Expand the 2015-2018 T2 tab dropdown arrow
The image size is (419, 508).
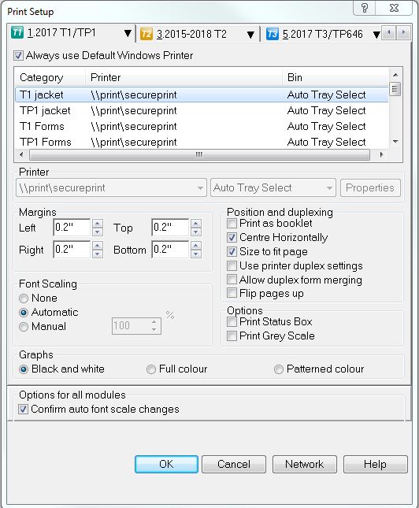(250, 35)
